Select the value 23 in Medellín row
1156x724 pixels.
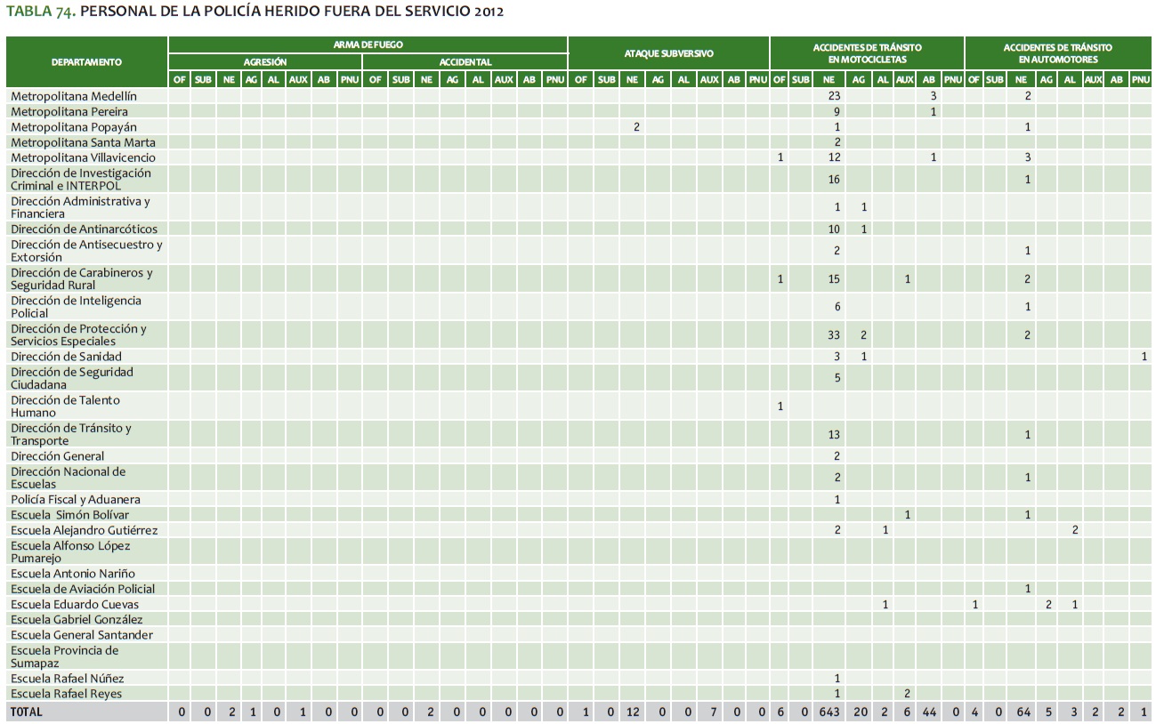[x=834, y=96]
